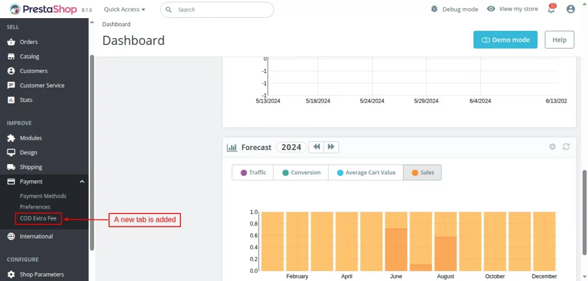Screen dimensions: 588x281
Task: Open the Quick Access dropdown
Action: point(124,9)
